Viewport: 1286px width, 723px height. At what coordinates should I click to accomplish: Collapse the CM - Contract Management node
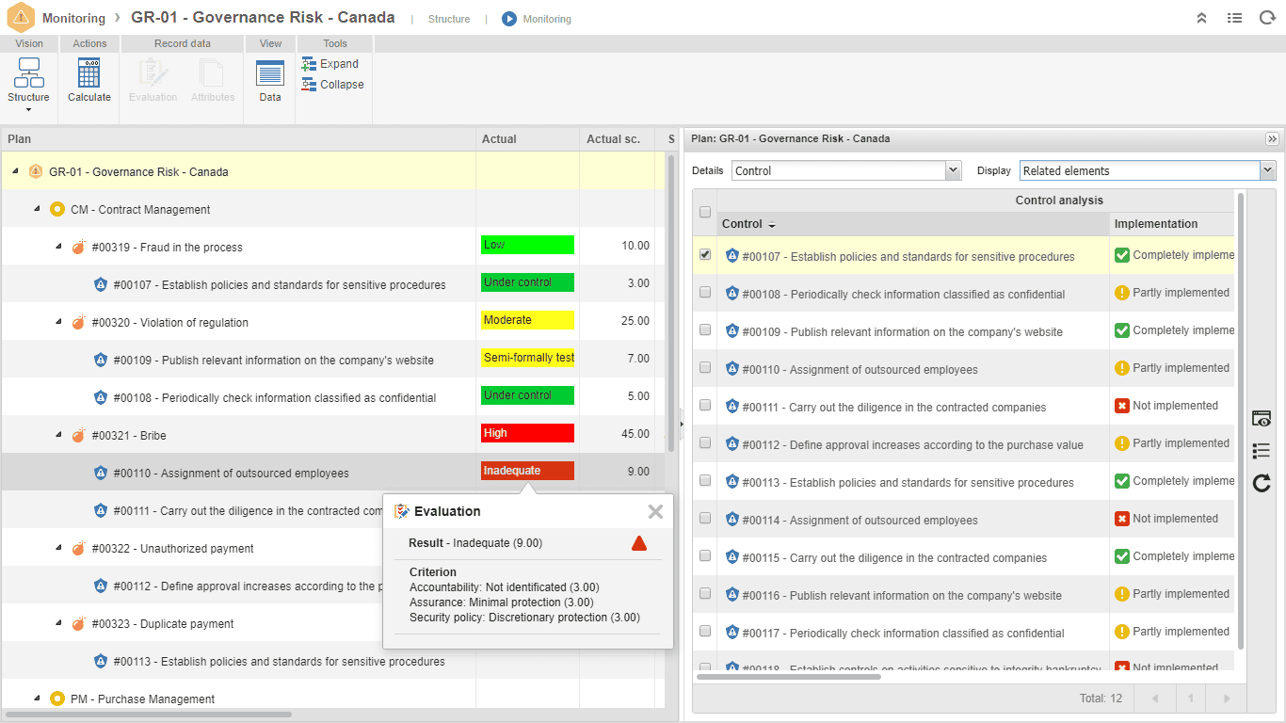(x=37, y=209)
